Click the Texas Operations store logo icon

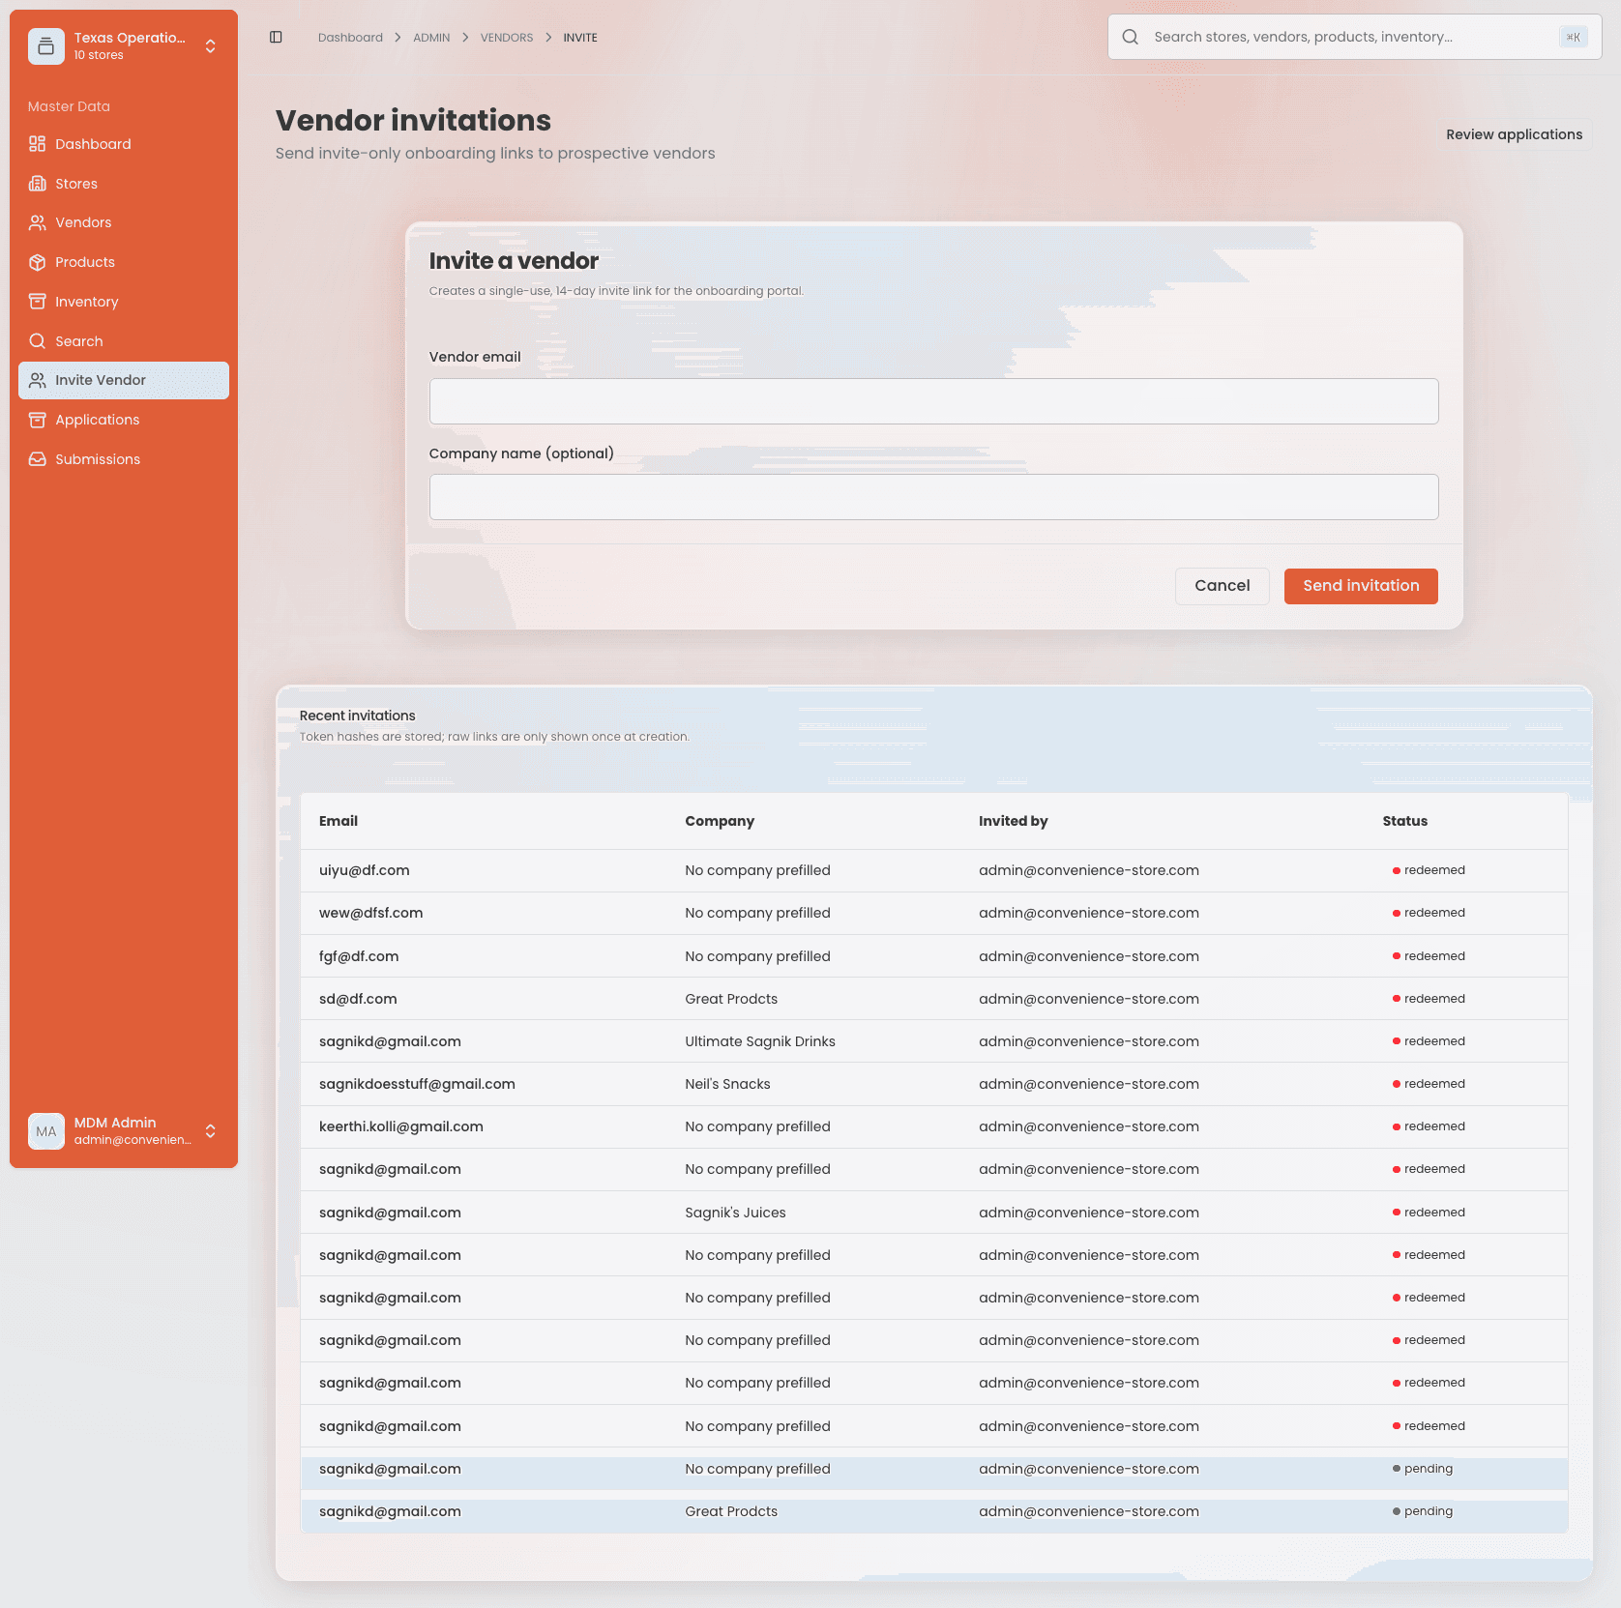click(x=46, y=46)
